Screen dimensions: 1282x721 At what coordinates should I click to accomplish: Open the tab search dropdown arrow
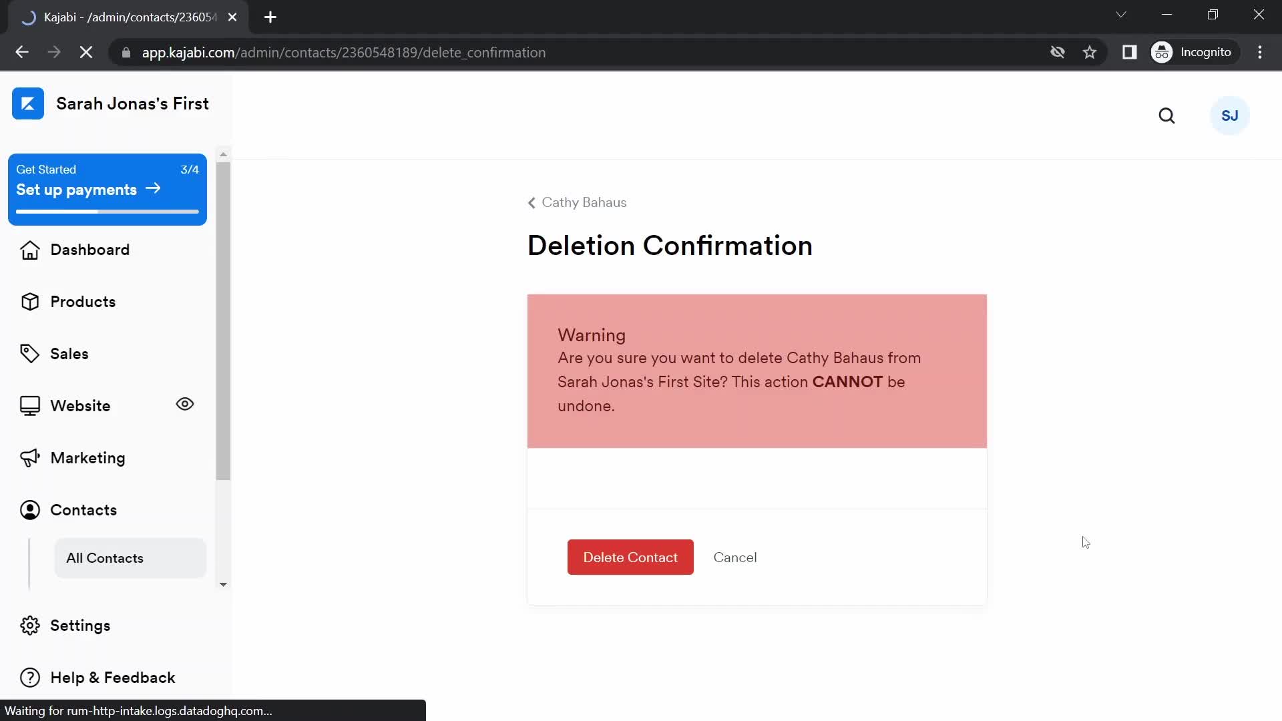pos(1121,15)
